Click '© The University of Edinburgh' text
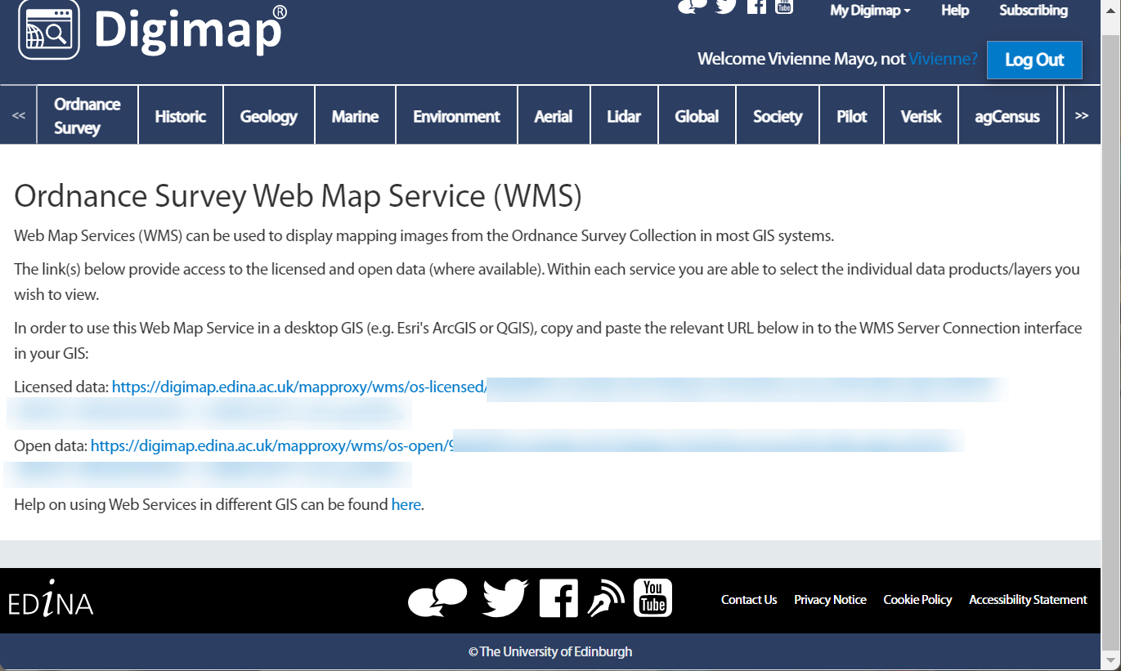The height and width of the screenshot is (671, 1121). coord(550,651)
